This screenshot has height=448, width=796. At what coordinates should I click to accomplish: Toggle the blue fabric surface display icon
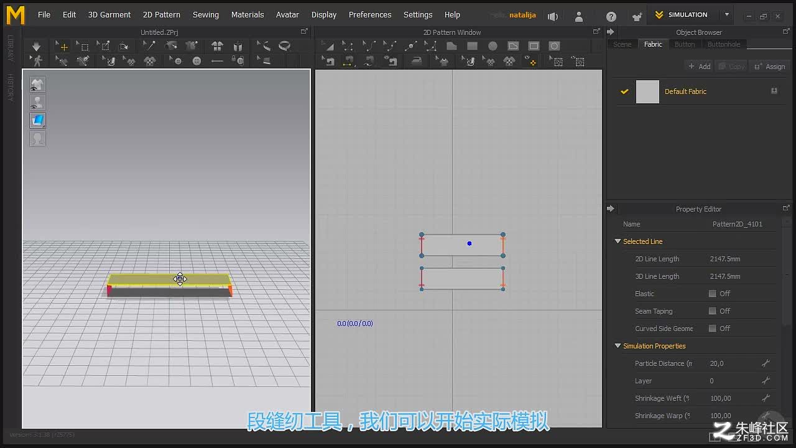37,121
